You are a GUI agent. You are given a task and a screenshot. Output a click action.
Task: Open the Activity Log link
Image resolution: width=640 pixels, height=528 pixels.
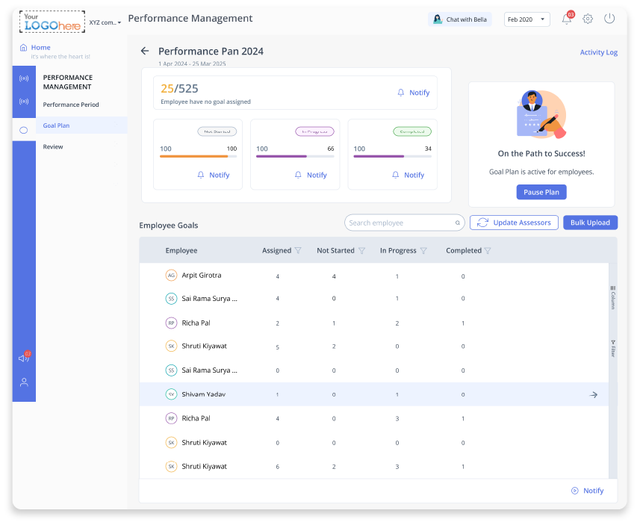tap(598, 52)
